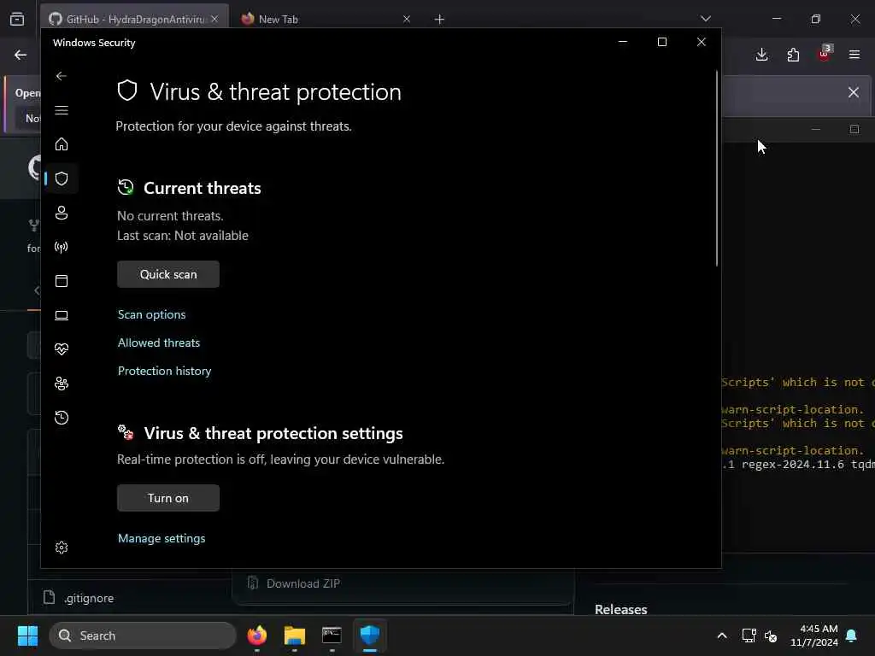This screenshot has height=656, width=875.
Task: Minimize the Windows Security window
Action: tap(623, 42)
